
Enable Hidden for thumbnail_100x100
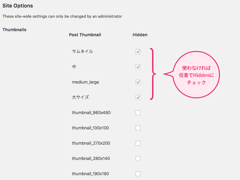[138, 128]
